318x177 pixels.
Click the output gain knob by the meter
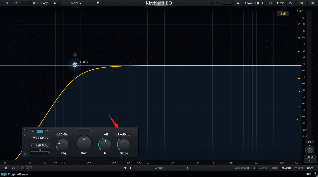pyautogui.click(x=310, y=150)
